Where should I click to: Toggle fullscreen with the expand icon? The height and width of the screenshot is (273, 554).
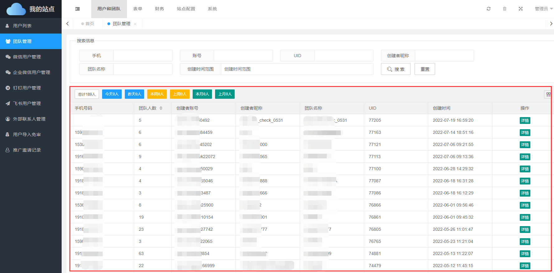[521, 9]
